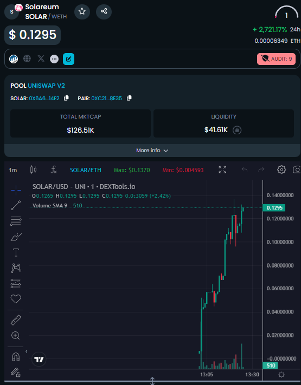Share the SOLAR pair via share icon
The height and width of the screenshot is (385, 301).
point(104,11)
